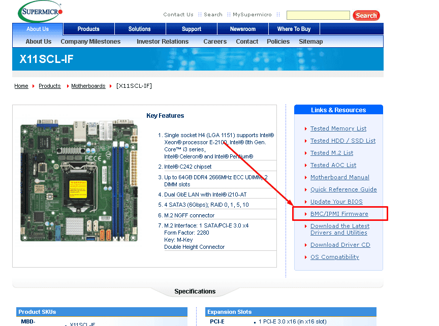Open the Update Your BIOS link
Image resolution: width=439 pixels, height=326 pixels.
point(336,202)
